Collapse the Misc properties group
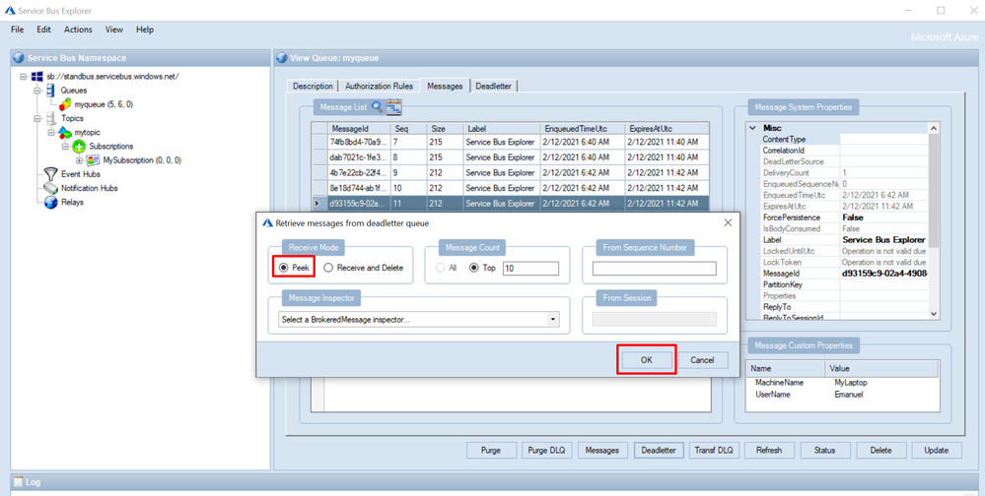Image resolution: width=985 pixels, height=496 pixels. [753, 128]
